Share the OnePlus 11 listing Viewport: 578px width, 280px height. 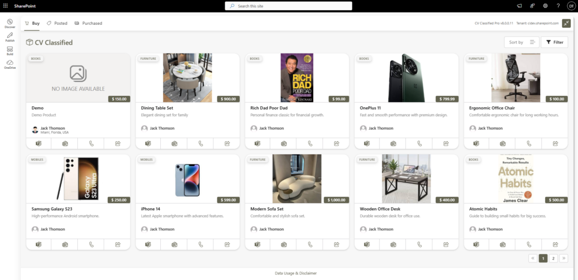(446, 144)
